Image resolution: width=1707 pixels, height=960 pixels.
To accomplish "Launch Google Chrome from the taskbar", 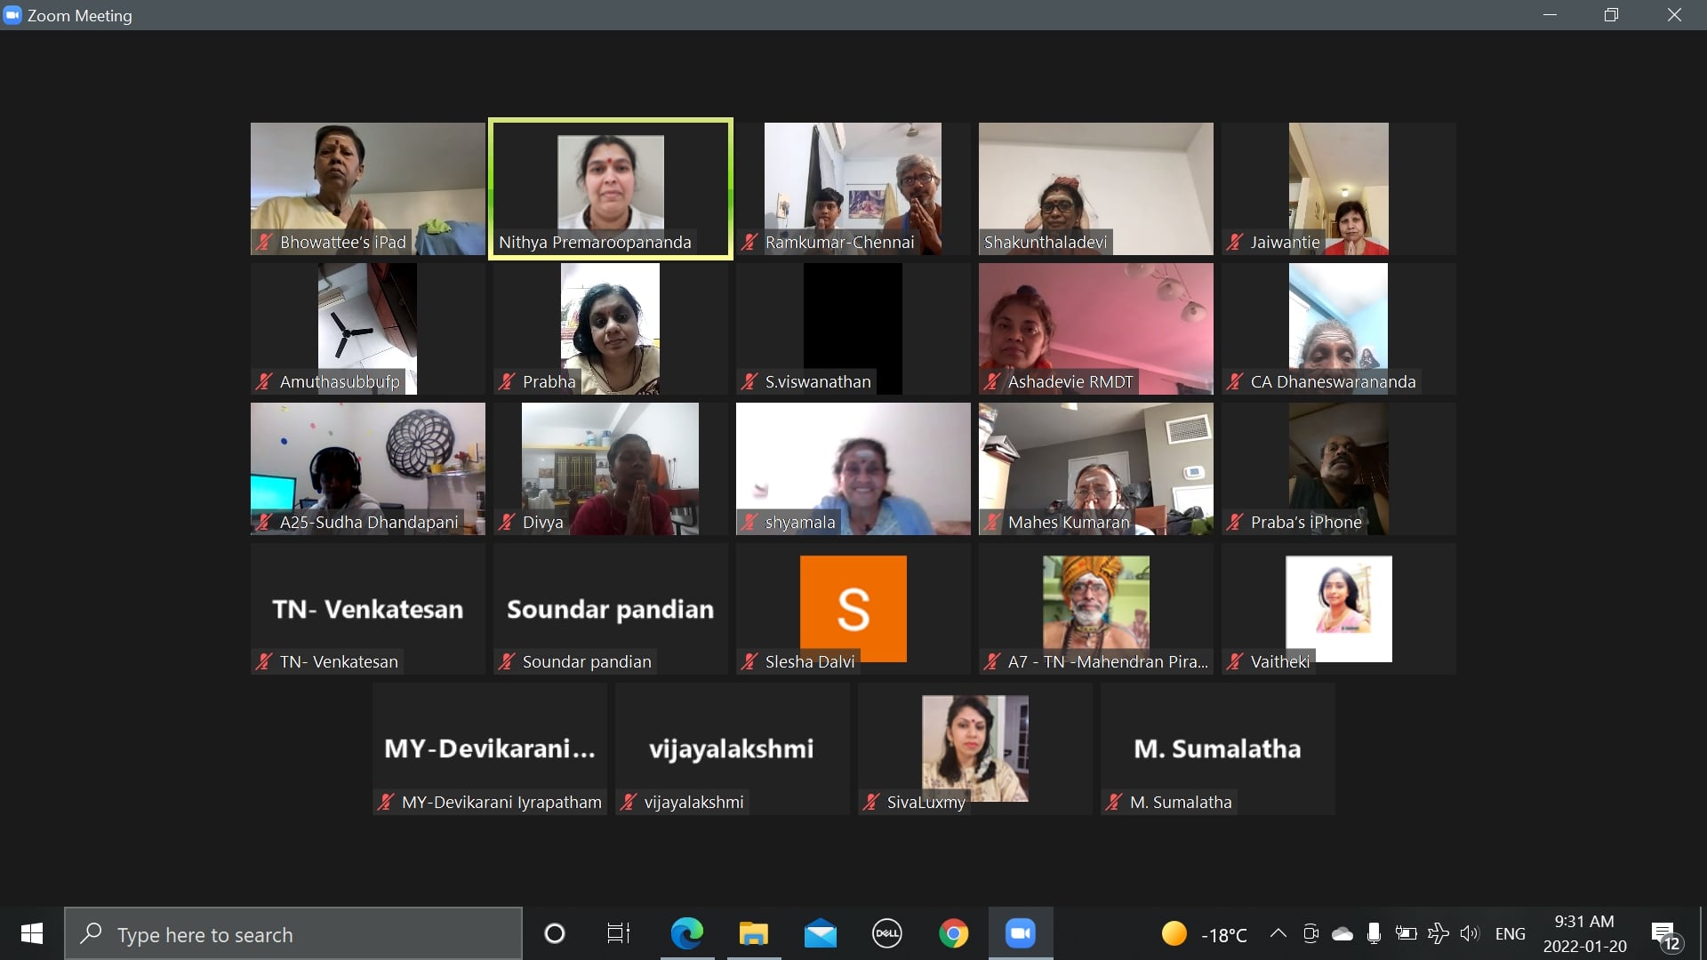I will [x=953, y=933].
